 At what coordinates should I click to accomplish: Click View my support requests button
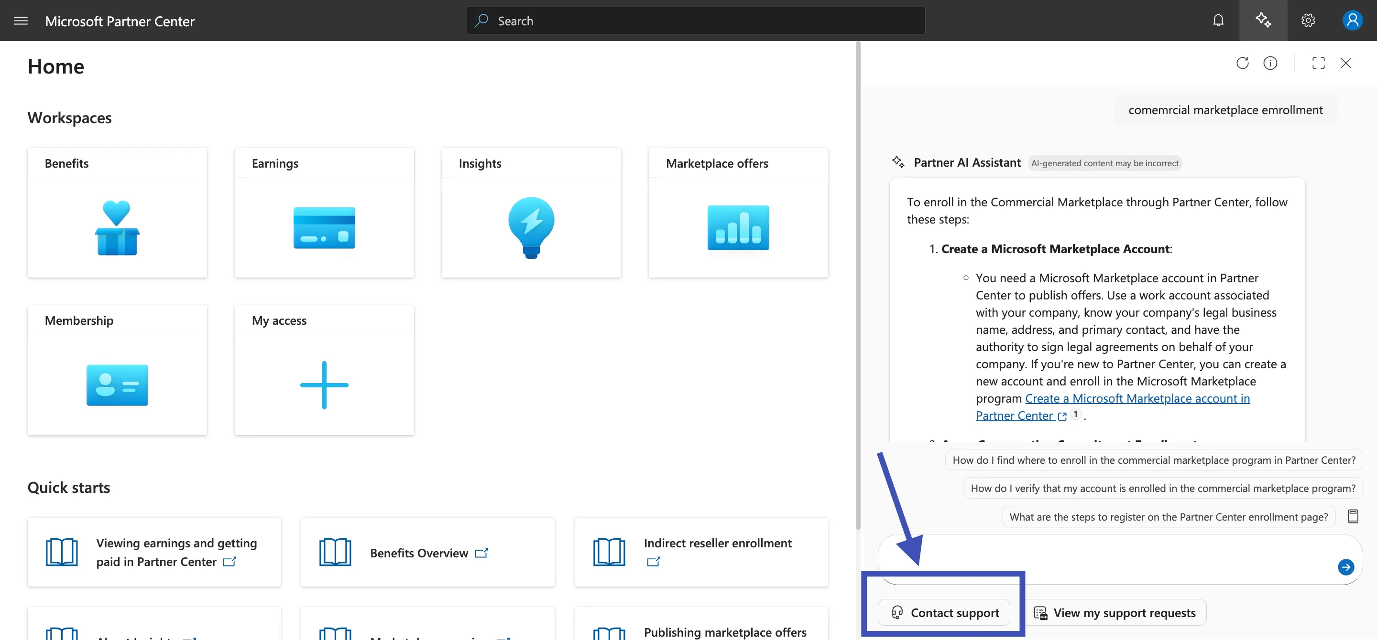point(1114,613)
